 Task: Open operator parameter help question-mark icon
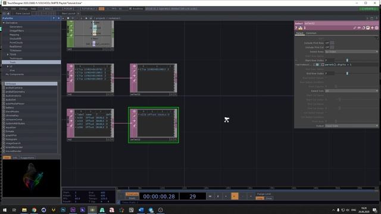(296, 28)
